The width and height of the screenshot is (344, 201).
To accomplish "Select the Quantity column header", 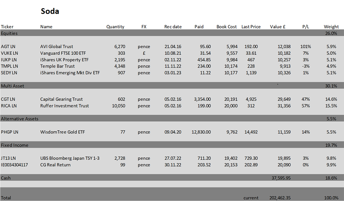I will click(x=115, y=27).
